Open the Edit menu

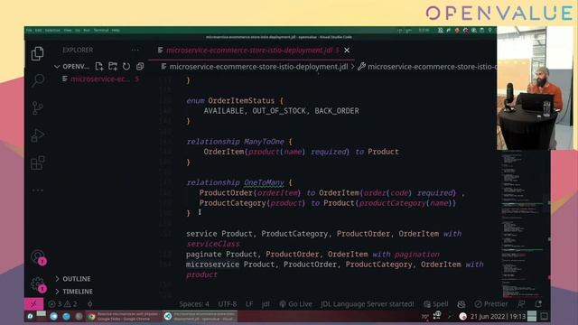coord(38,30)
